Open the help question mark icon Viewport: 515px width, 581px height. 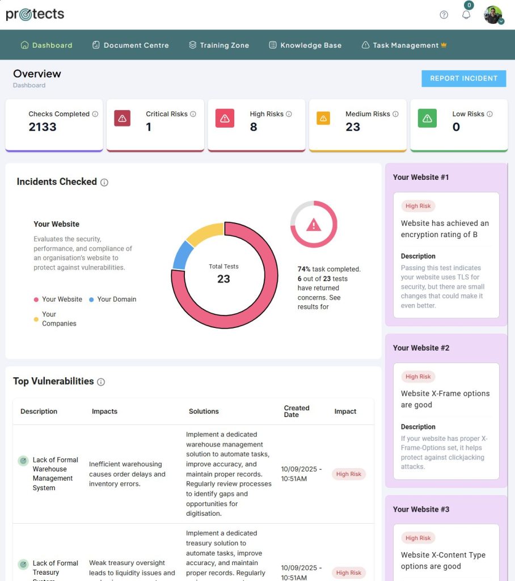click(444, 15)
